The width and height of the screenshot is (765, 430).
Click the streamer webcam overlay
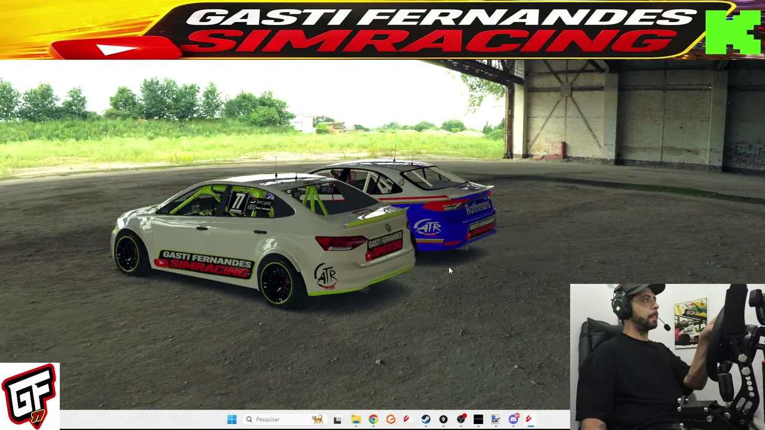pyautogui.click(x=667, y=357)
